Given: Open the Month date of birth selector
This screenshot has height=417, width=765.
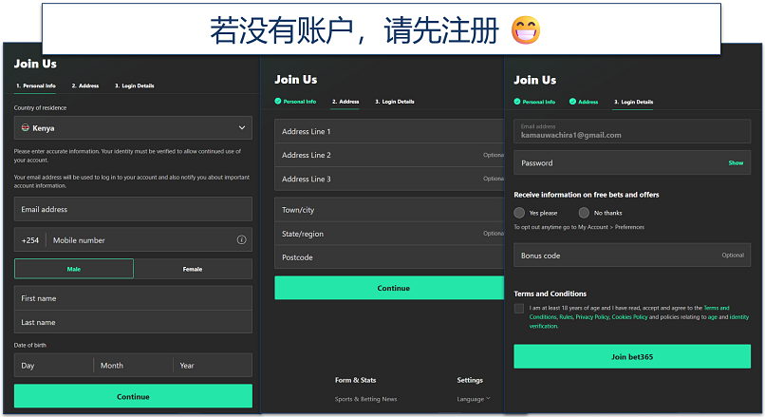Looking at the screenshot, I should click(133, 366).
